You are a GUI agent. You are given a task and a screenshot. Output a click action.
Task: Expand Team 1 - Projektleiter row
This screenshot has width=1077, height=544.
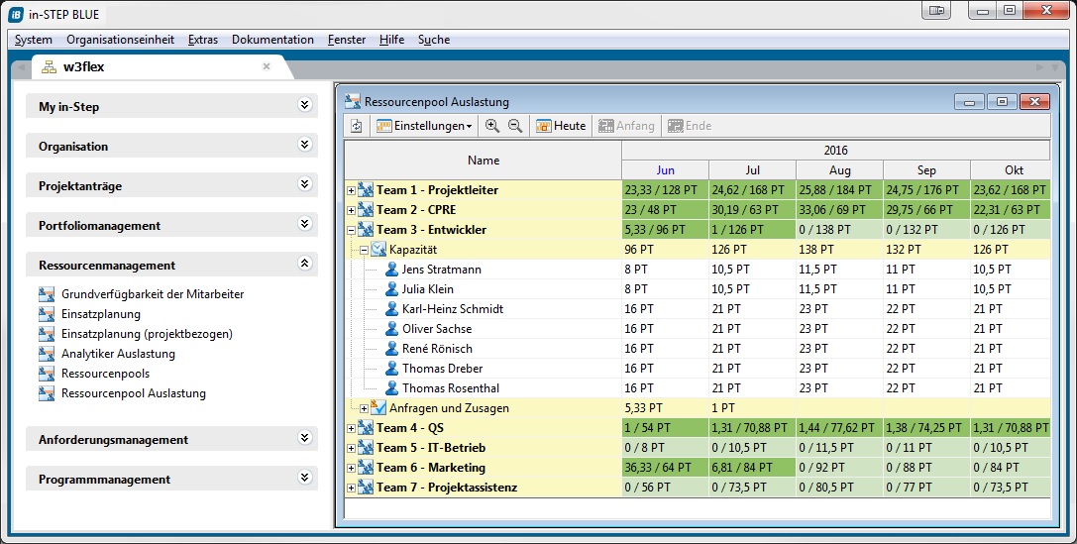(x=352, y=190)
